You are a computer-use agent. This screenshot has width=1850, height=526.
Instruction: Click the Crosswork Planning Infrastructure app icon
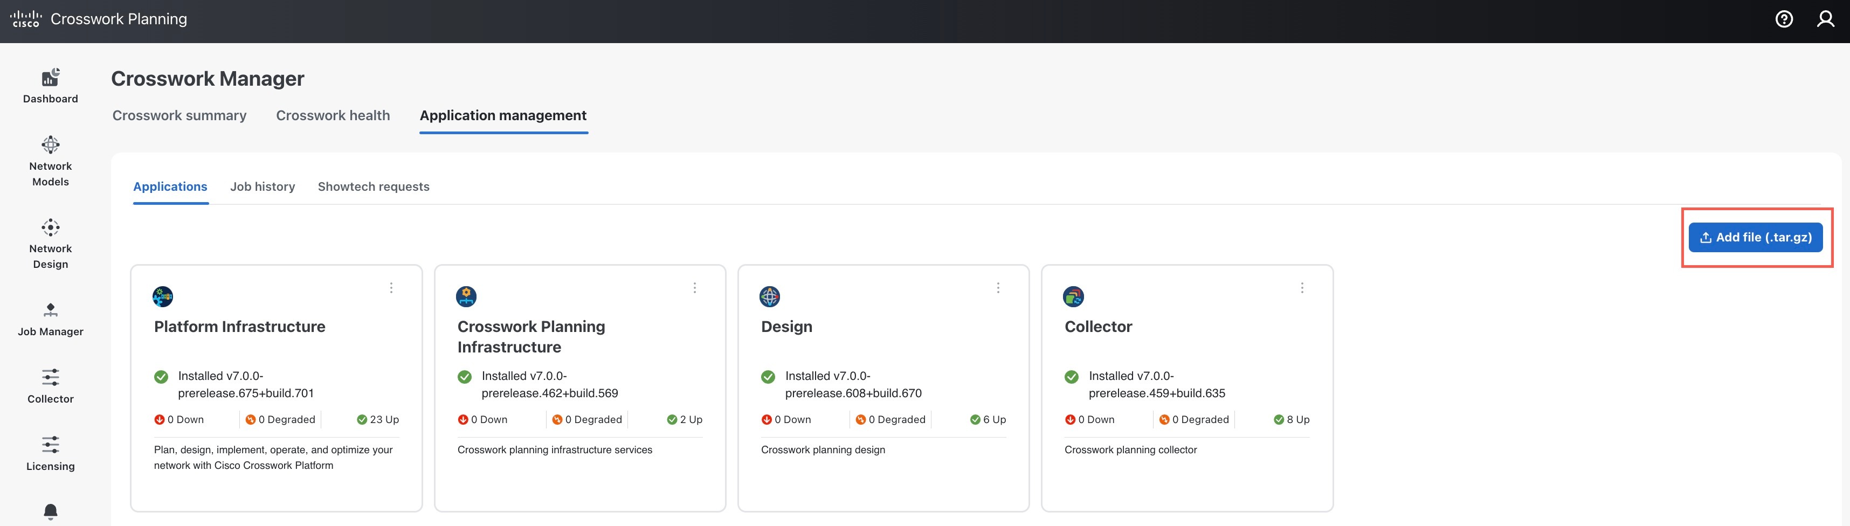coord(466,296)
